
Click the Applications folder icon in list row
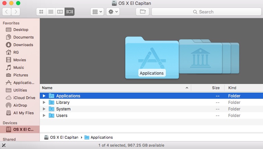(x=52, y=96)
